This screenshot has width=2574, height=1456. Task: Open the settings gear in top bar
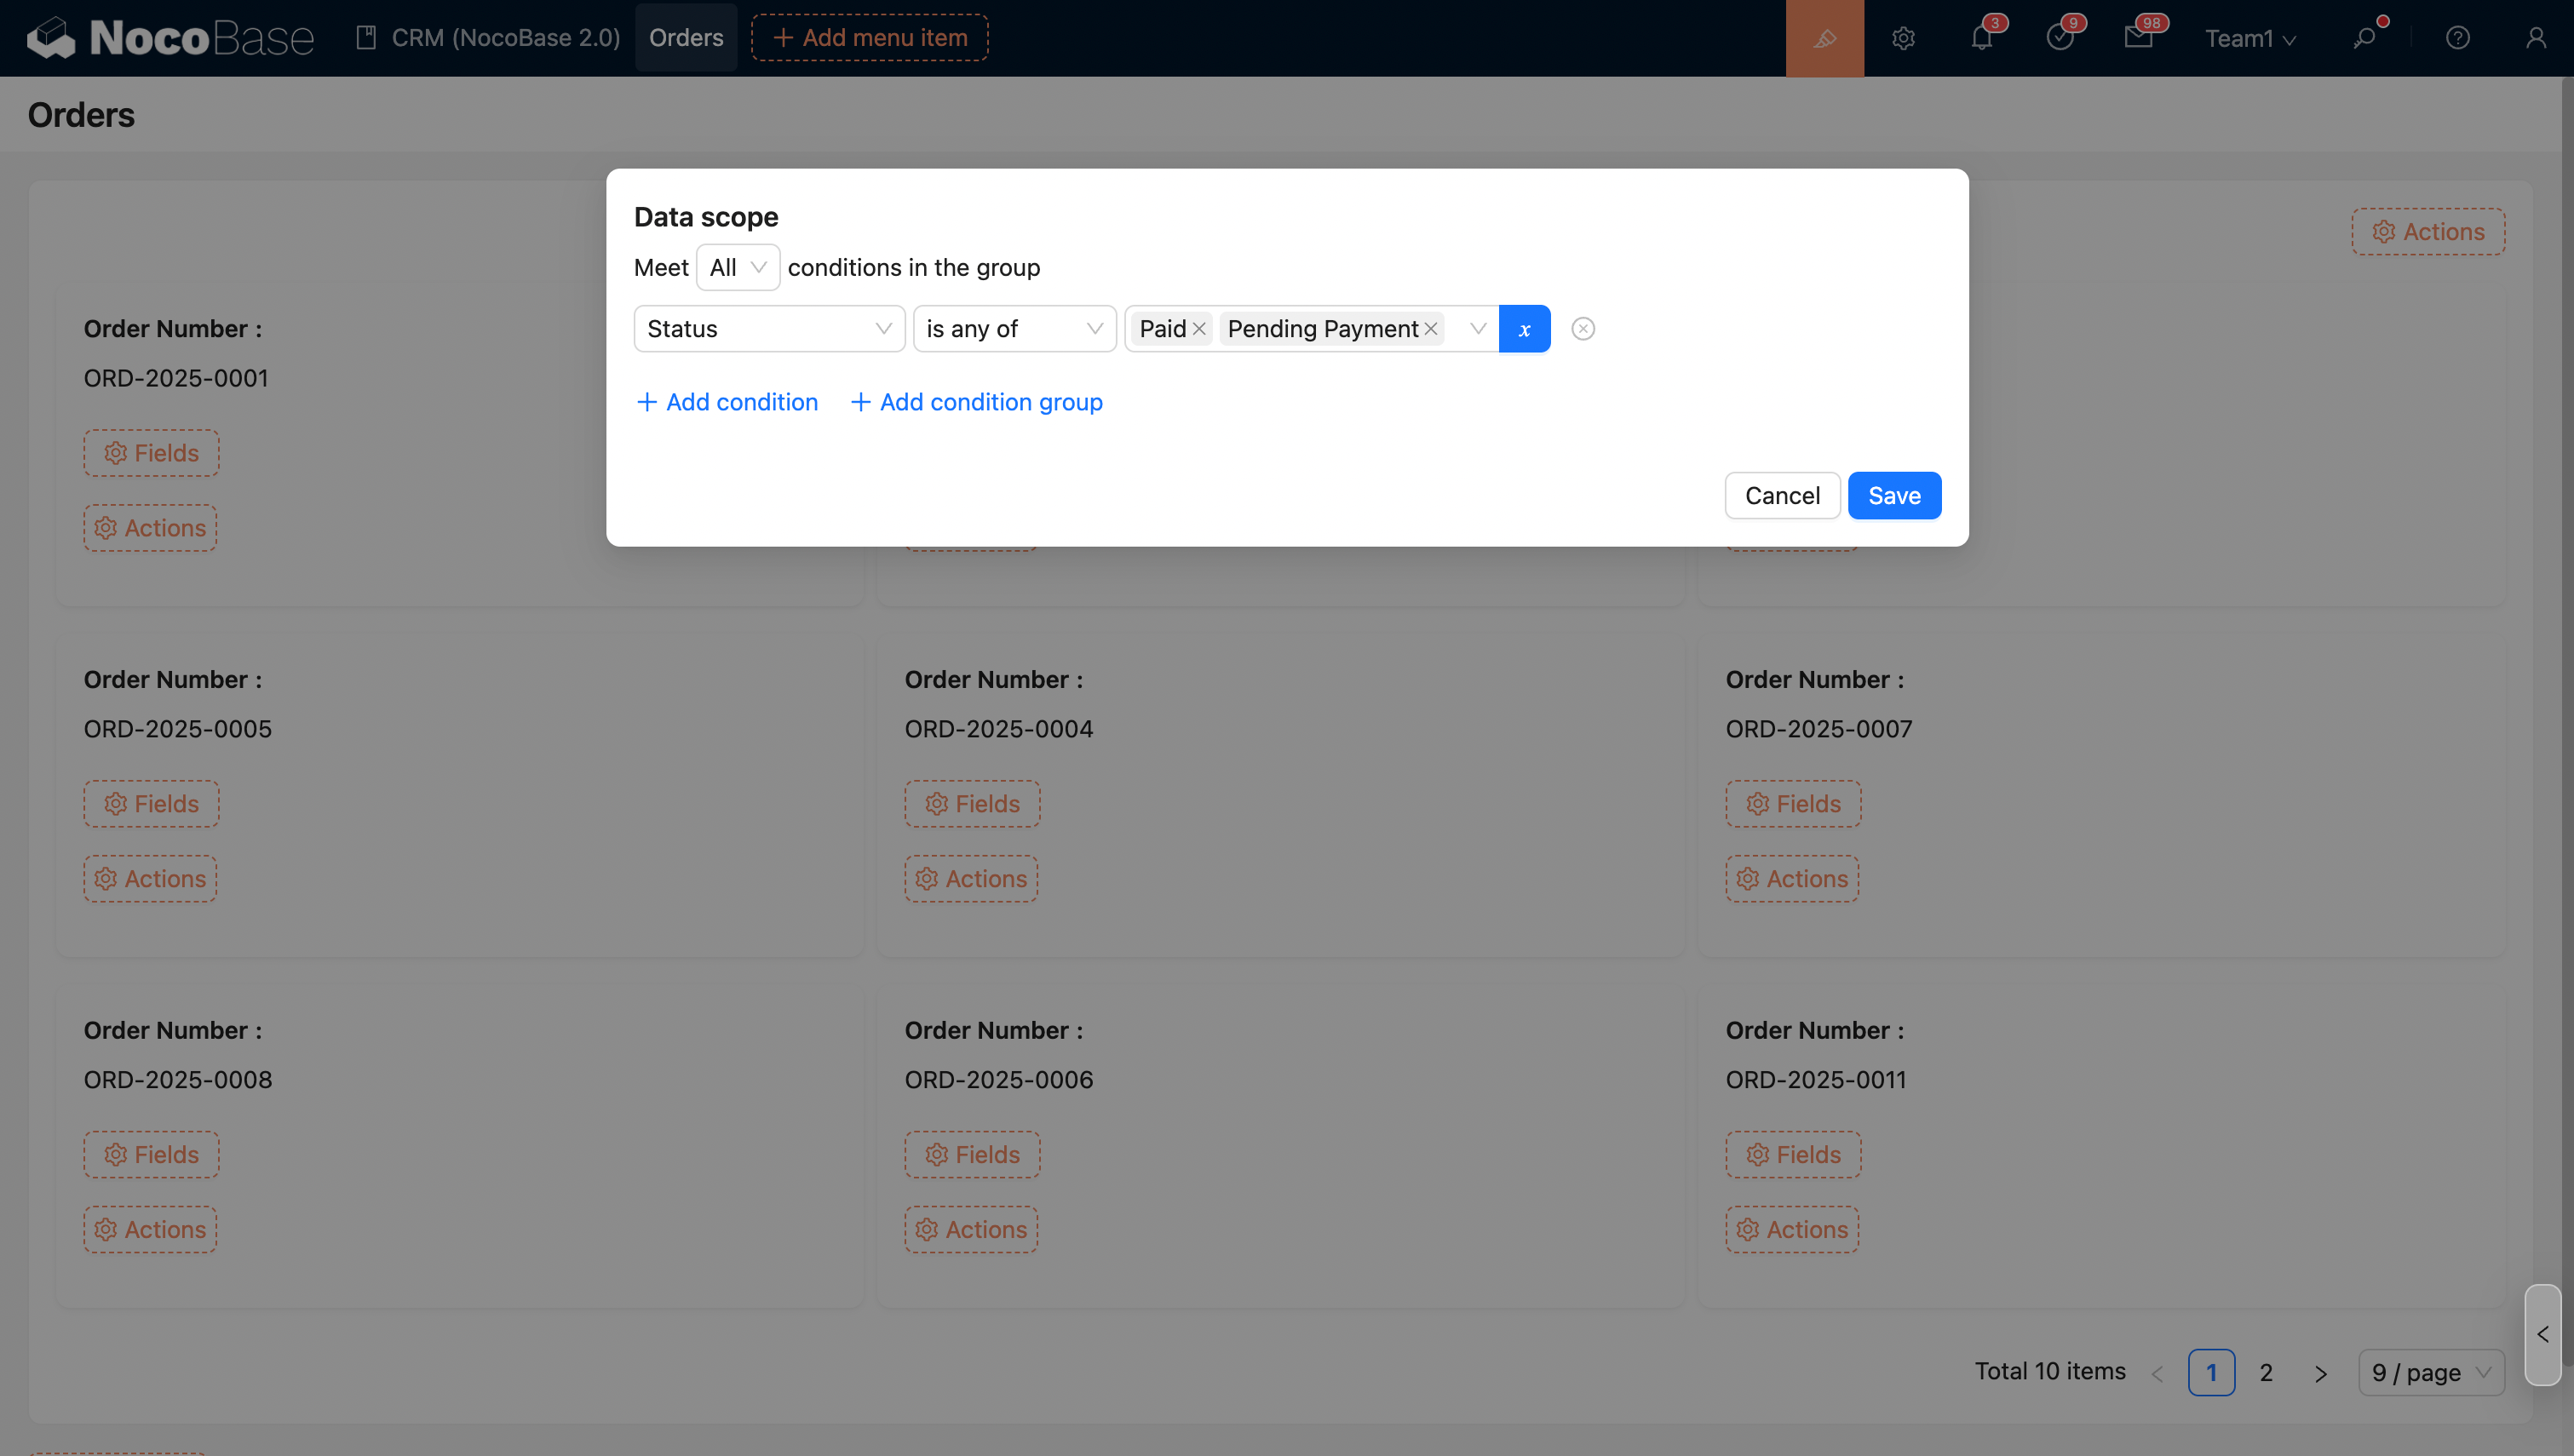click(x=1903, y=38)
